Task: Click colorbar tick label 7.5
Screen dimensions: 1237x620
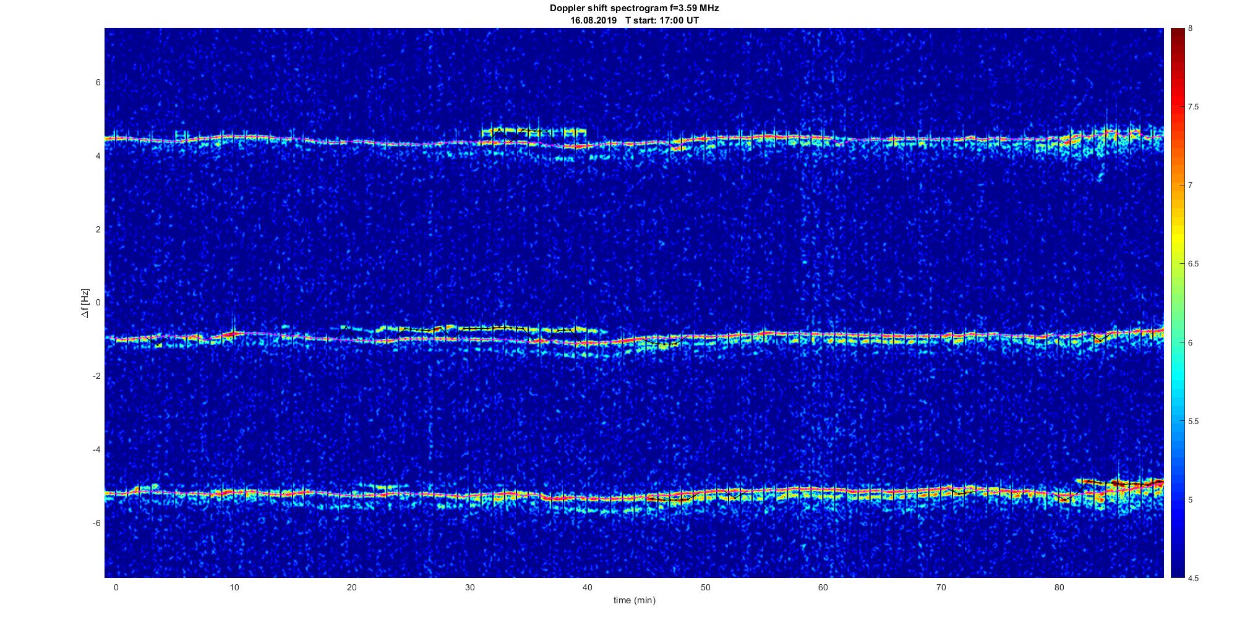Action: pyautogui.click(x=1193, y=107)
